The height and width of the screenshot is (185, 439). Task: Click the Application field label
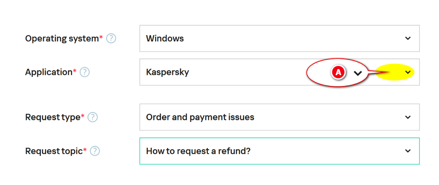click(49, 72)
